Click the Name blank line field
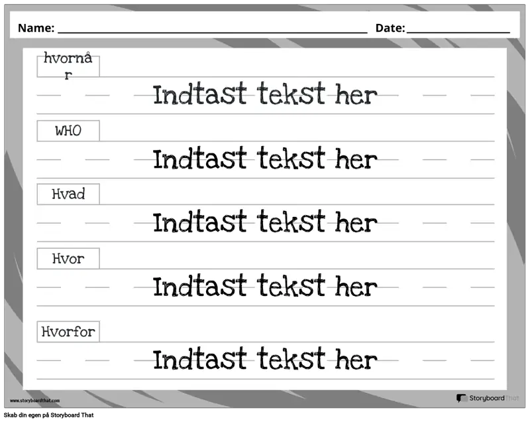The width and height of the screenshot is (530, 422). pyautogui.click(x=212, y=29)
